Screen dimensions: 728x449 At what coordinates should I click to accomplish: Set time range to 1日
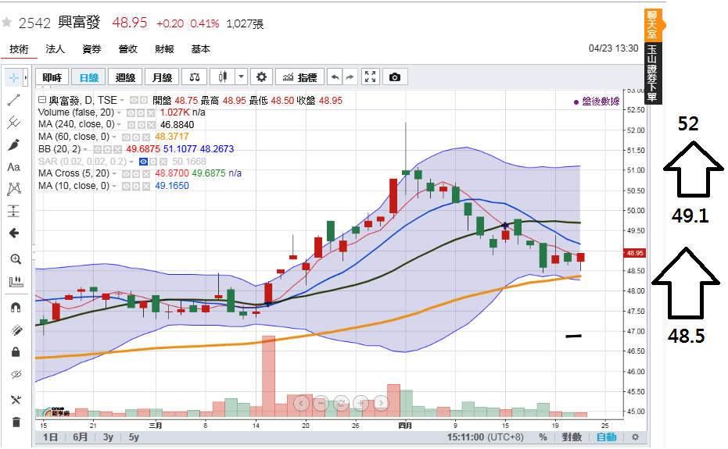coord(51,437)
